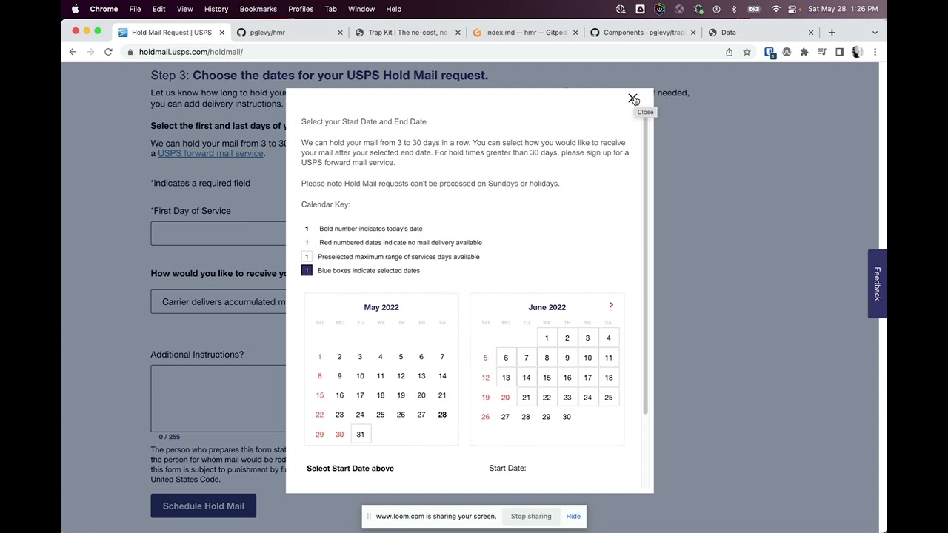Close the date selection dialog
The width and height of the screenshot is (948, 533).
[632, 98]
